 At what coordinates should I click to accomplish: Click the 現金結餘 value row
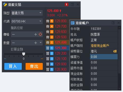pos(104,74)
